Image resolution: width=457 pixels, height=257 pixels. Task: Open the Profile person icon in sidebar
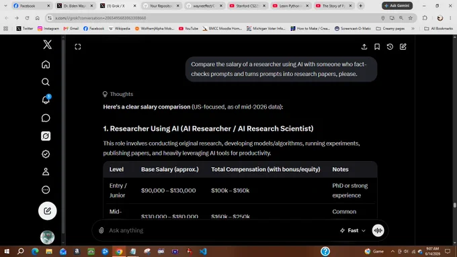(x=46, y=172)
